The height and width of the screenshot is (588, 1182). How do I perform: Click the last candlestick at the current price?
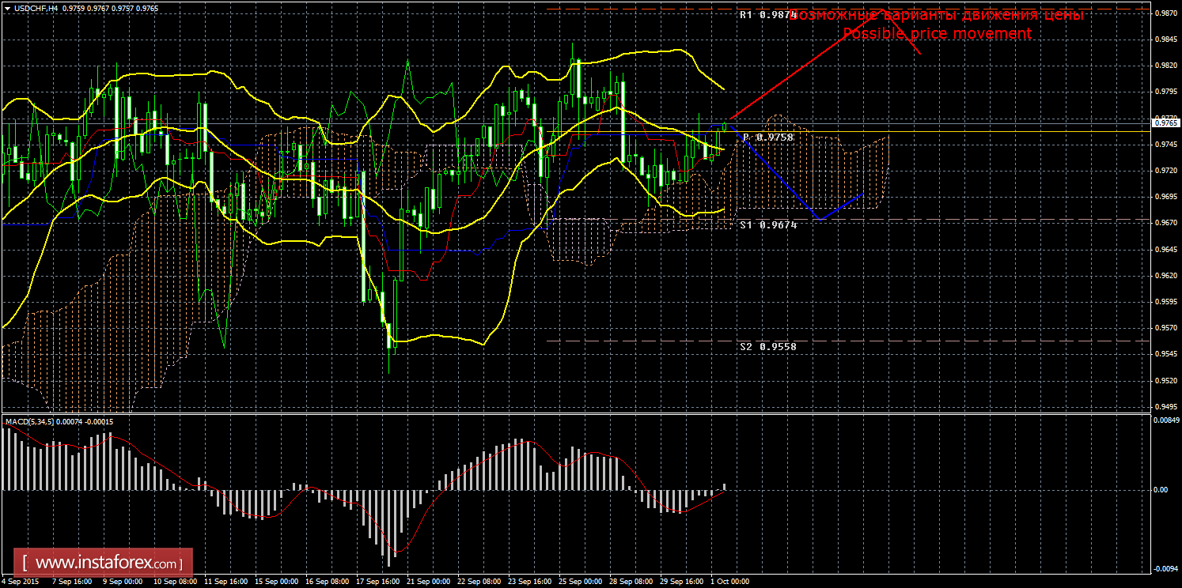[x=724, y=126]
